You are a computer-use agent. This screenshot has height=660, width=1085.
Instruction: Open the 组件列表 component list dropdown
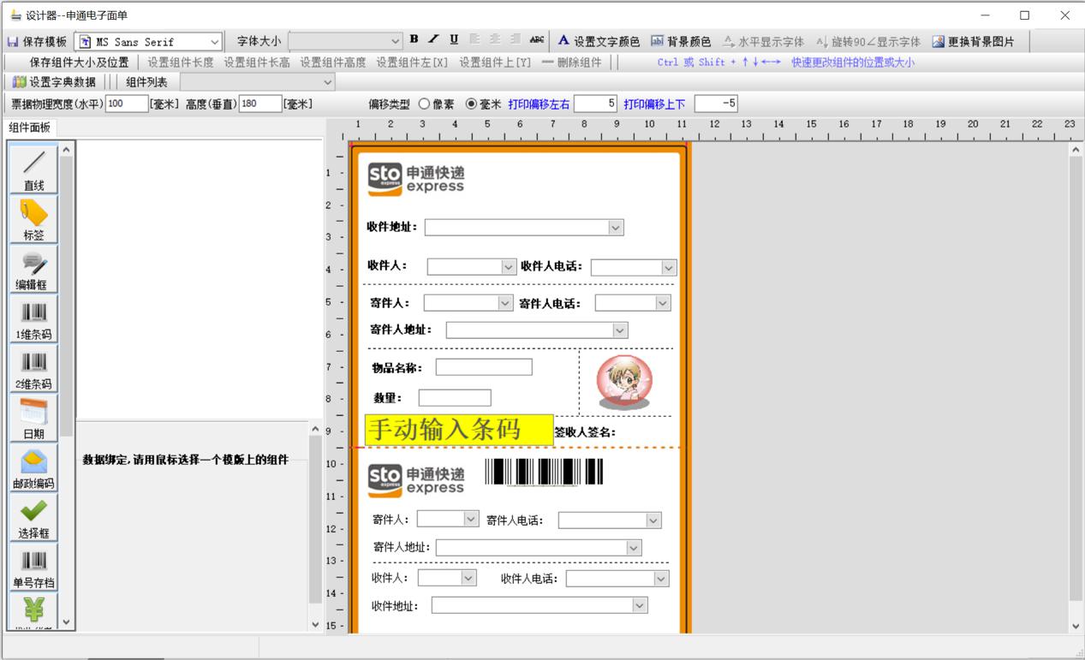point(327,82)
